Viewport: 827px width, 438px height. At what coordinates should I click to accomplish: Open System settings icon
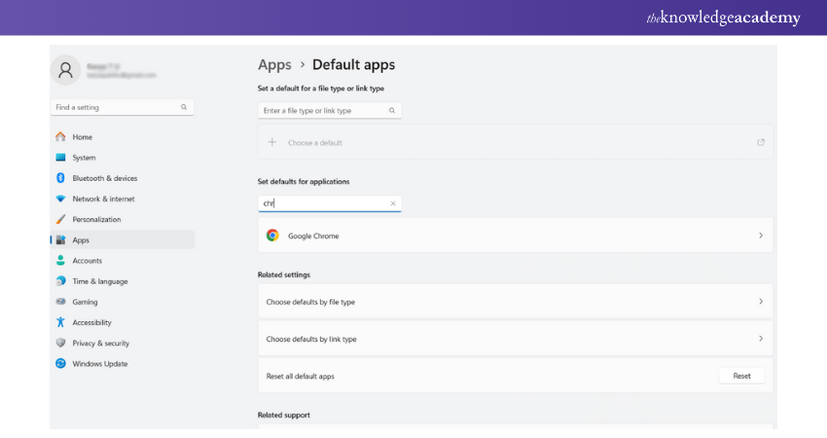tap(60, 158)
